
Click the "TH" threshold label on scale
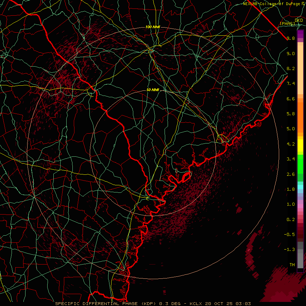(x=292, y=265)
